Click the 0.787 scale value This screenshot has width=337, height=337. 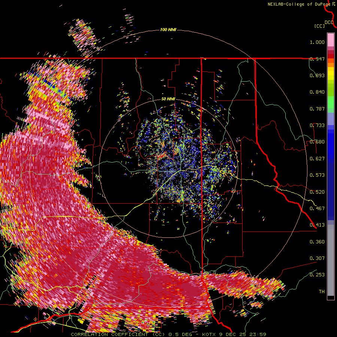tap(317, 109)
